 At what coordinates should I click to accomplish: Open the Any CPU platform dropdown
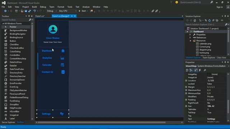click(68, 11)
